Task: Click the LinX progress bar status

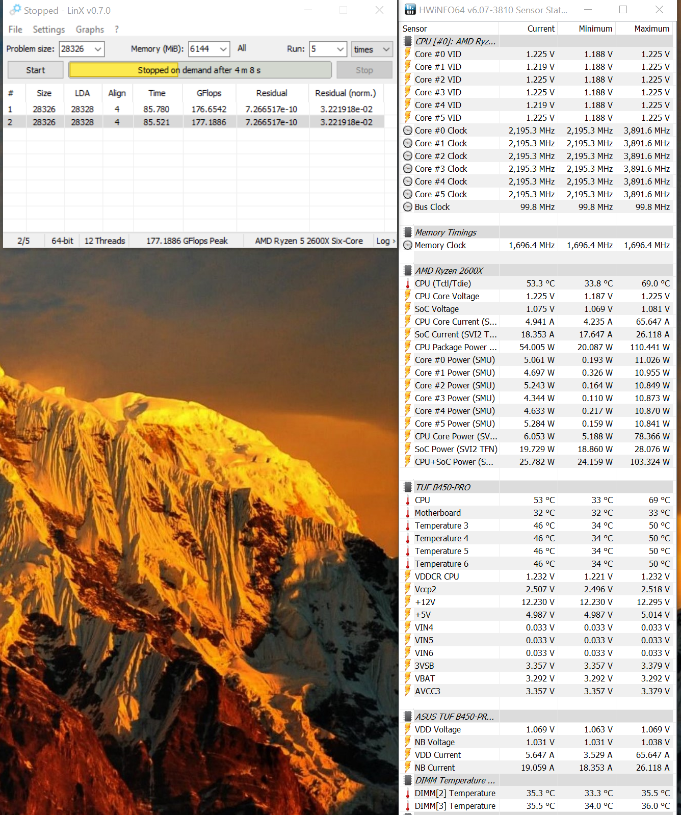Action: (200, 70)
